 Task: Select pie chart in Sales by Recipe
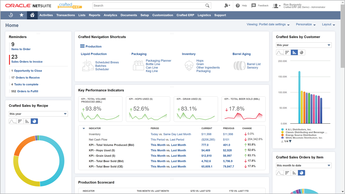pos(34,121)
